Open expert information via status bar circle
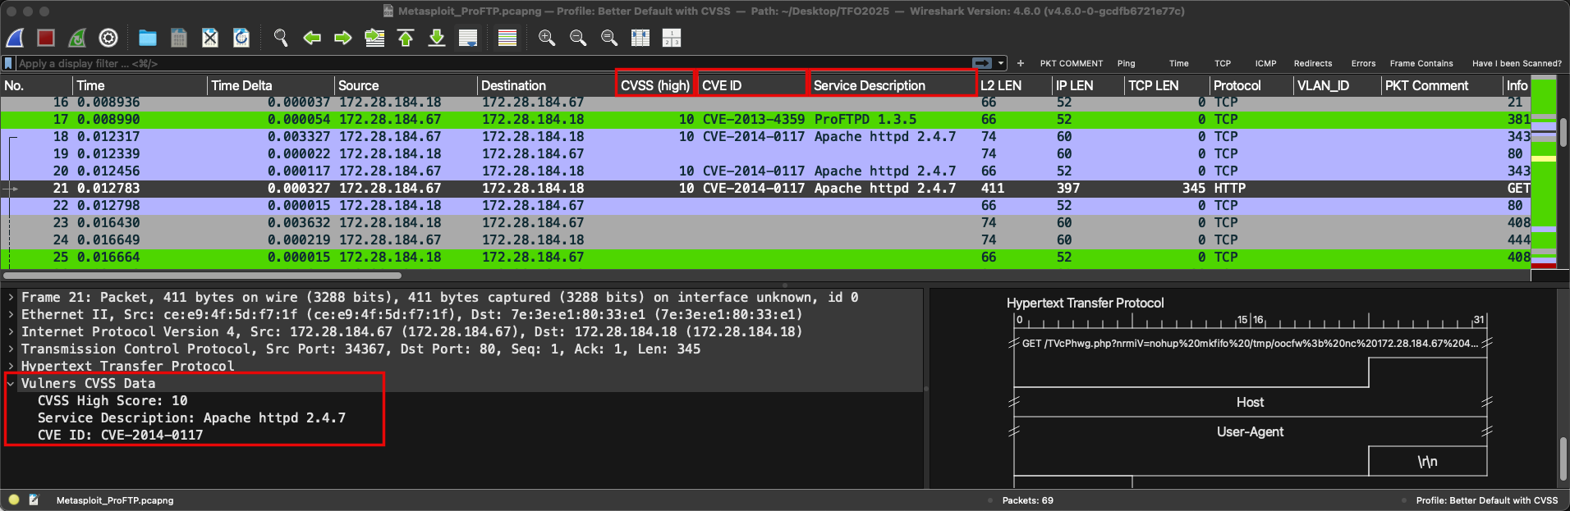 click(x=14, y=500)
